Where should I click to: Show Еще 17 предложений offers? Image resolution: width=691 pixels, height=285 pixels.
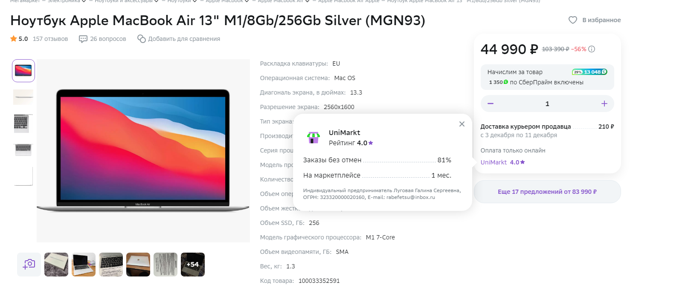pyautogui.click(x=547, y=192)
